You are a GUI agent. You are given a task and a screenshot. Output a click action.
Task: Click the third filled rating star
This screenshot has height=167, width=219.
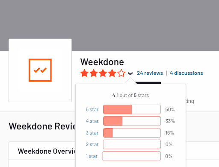(103, 73)
